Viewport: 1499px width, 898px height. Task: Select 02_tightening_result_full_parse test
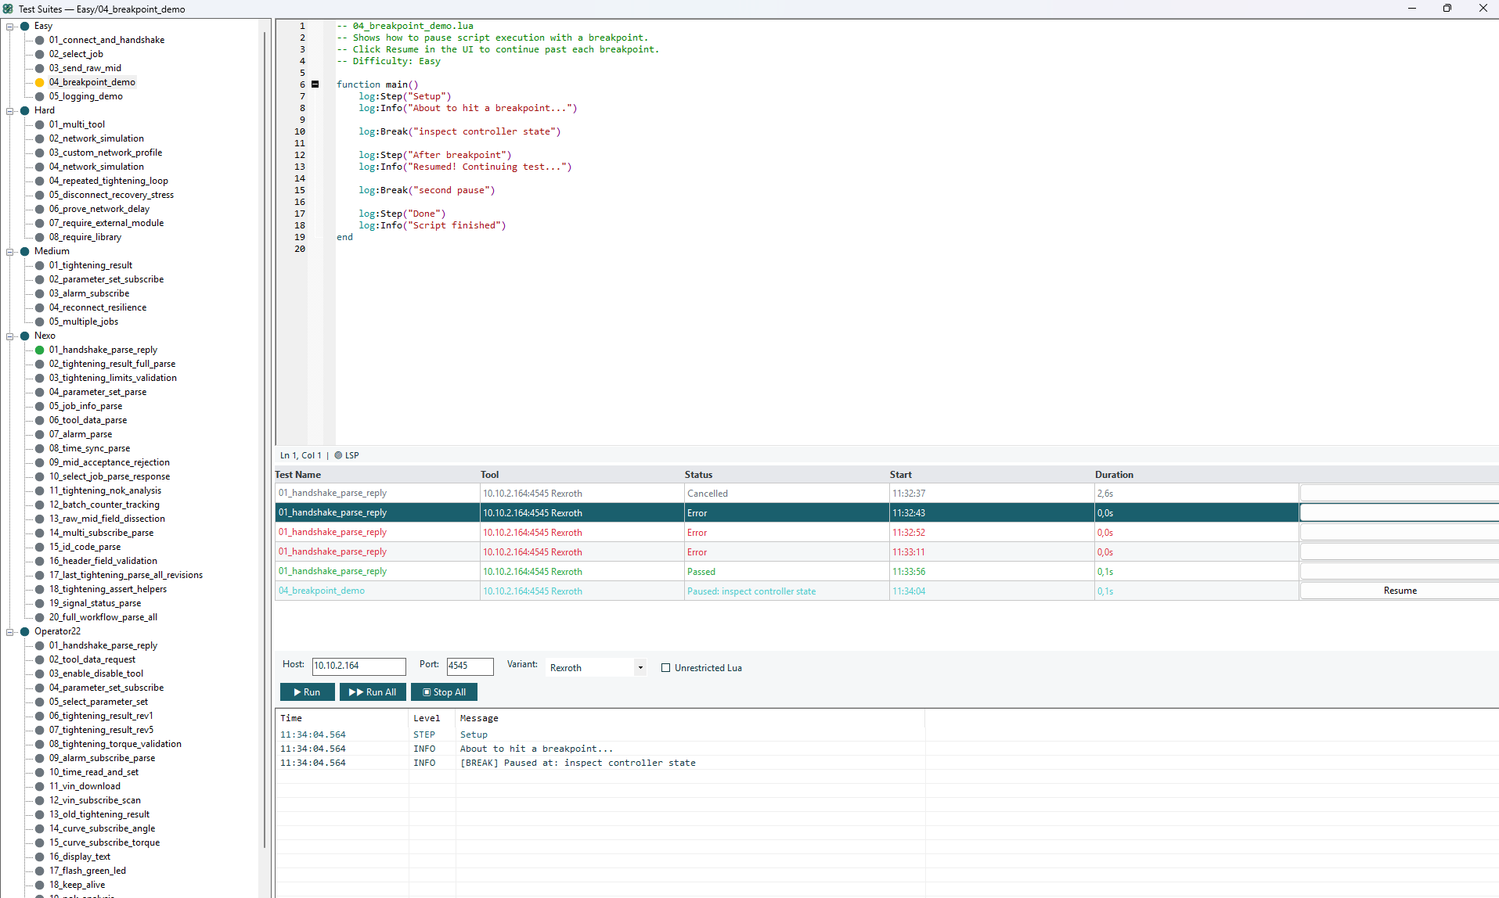(x=112, y=364)
